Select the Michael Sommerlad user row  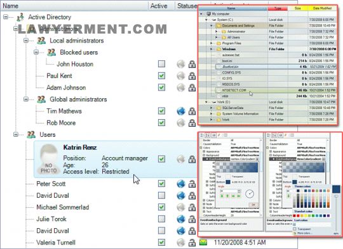tap(62, 207)
